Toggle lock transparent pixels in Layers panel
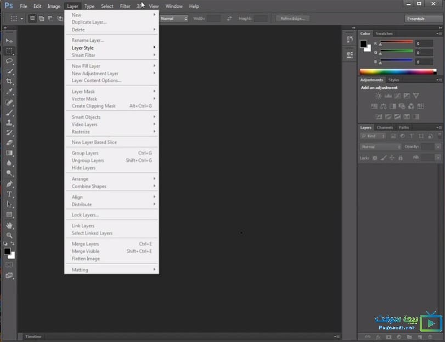The height and width of the screenshot is (342, 445). 375,158
